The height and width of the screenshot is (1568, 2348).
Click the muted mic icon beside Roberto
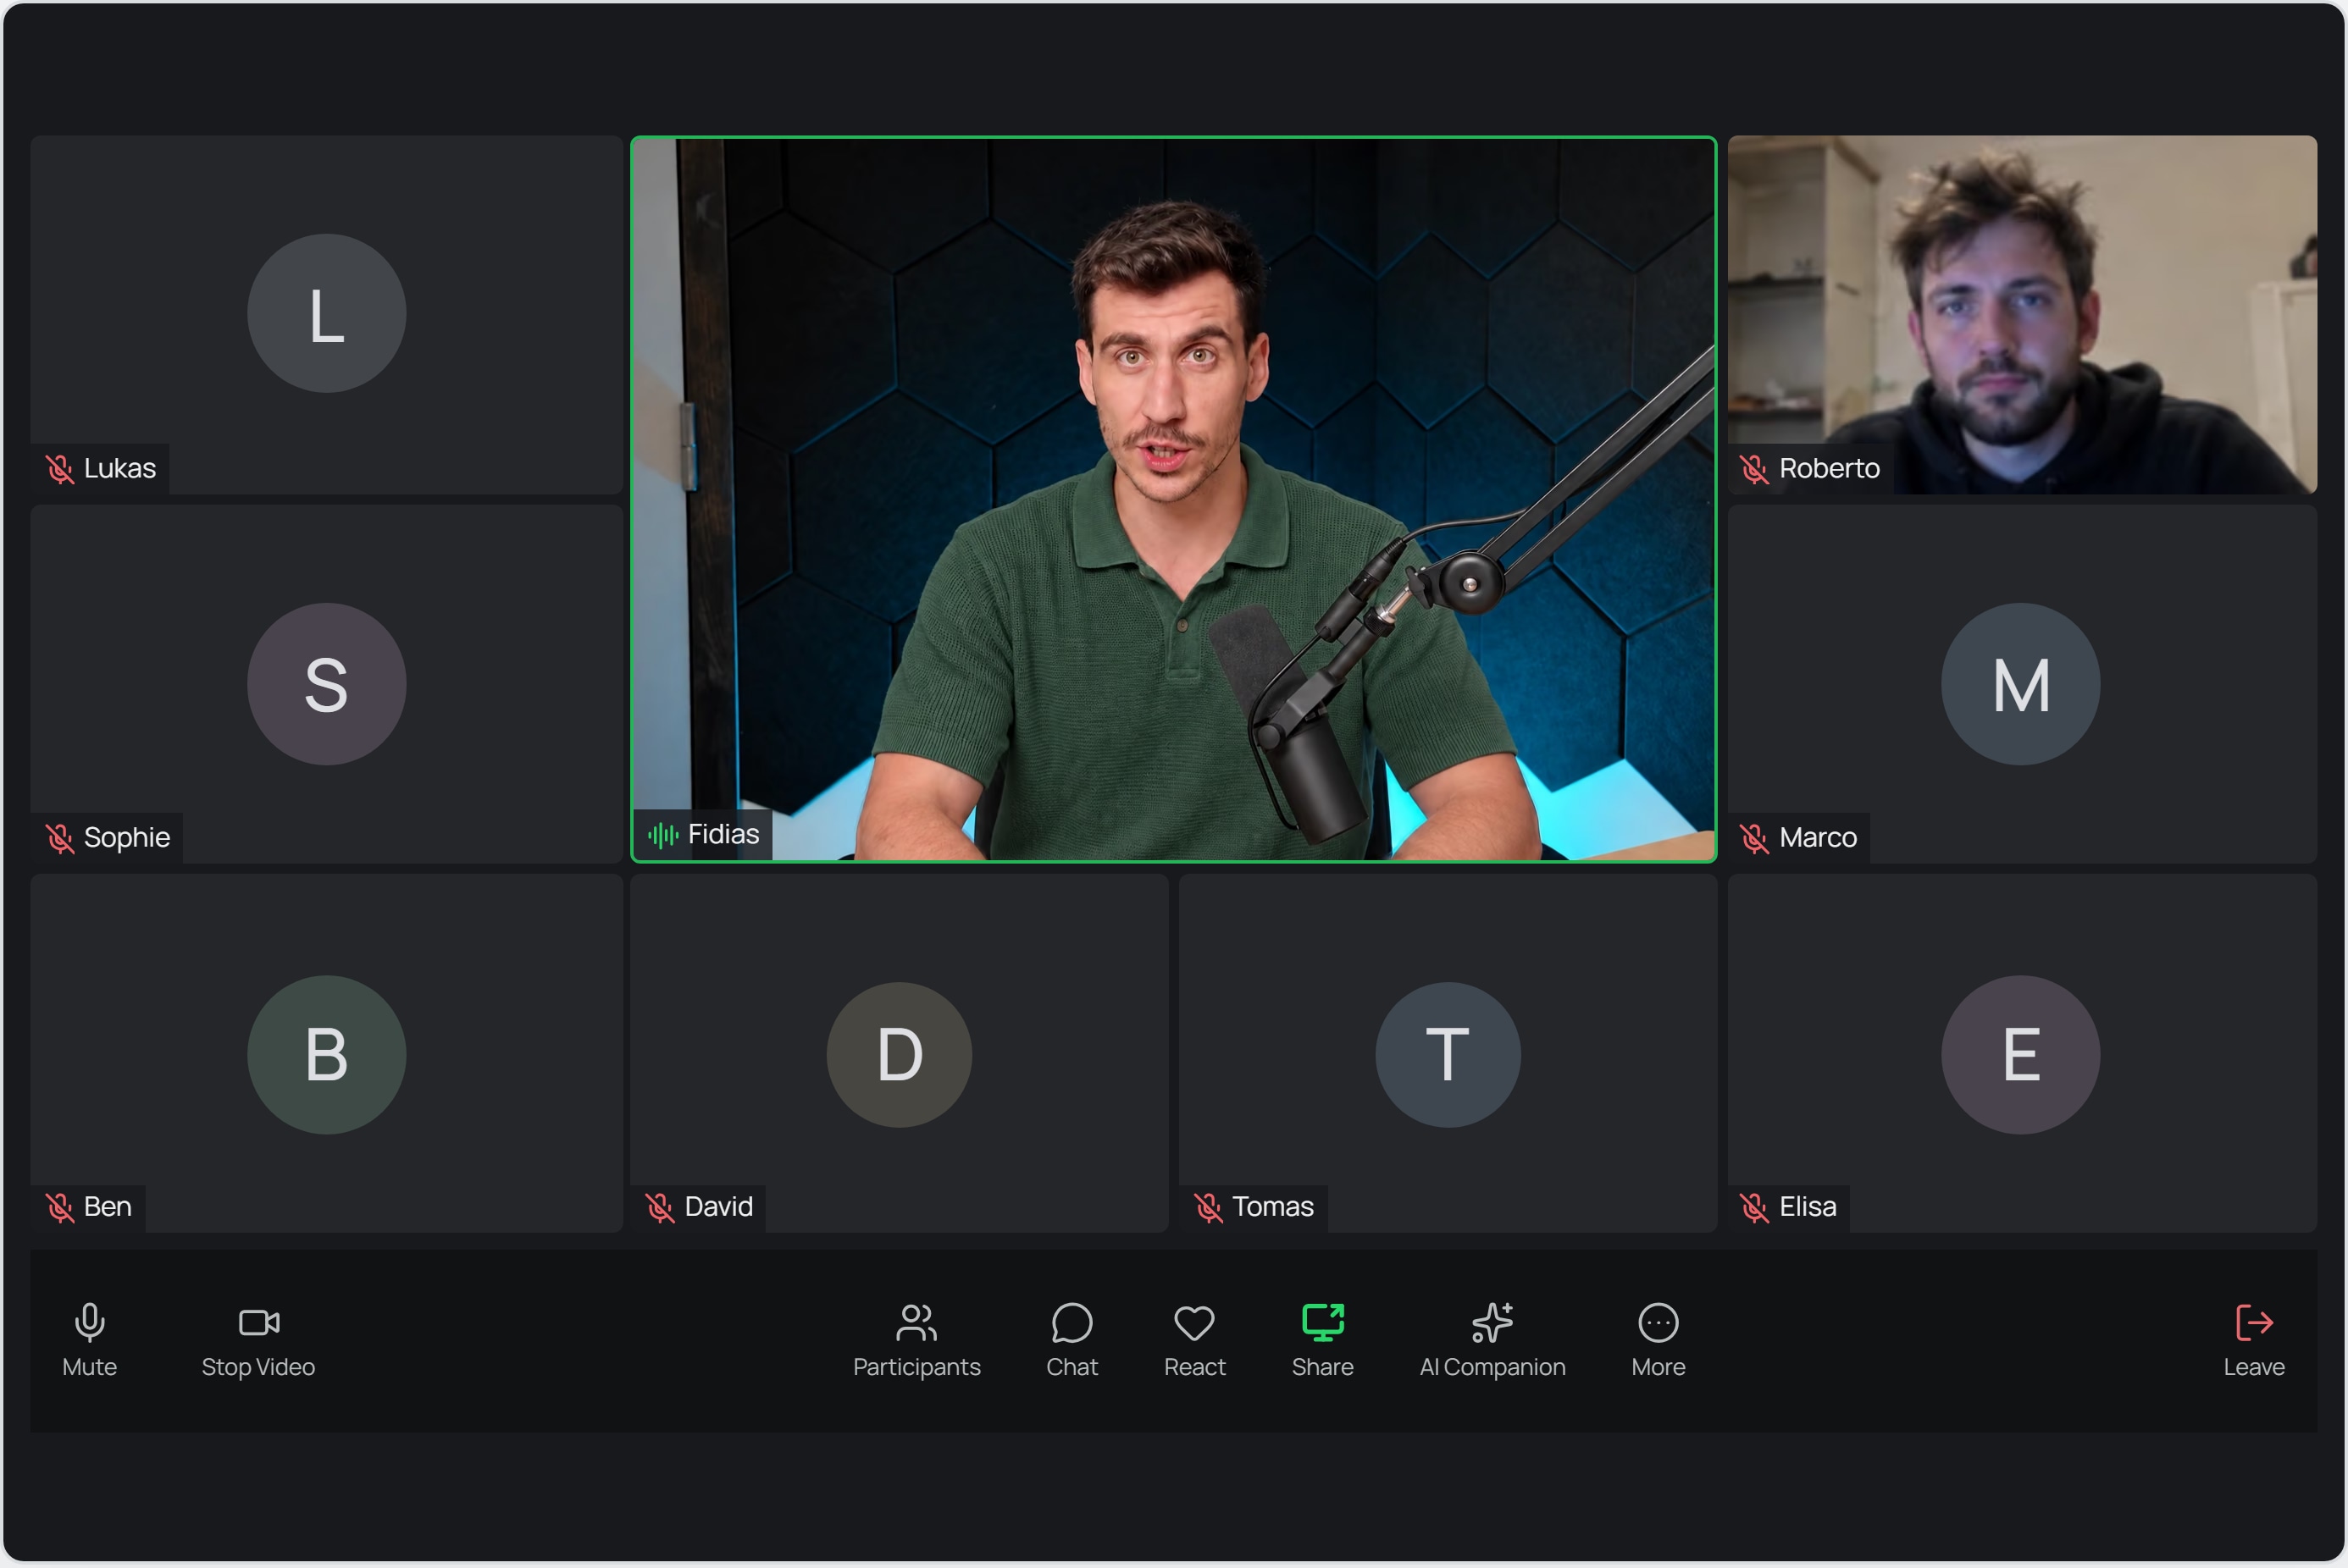pyautogui.click(x=1753, y=469)
